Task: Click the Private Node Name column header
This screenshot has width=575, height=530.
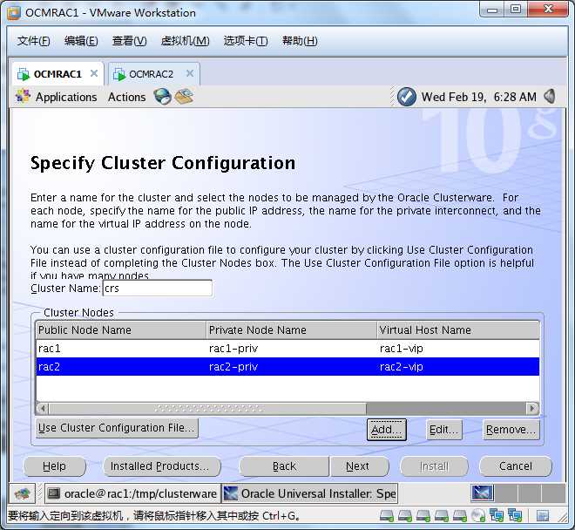Action: coord(292,330)
